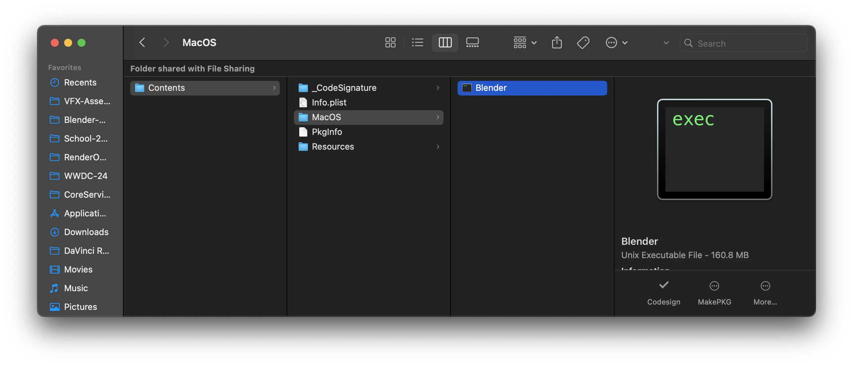The height and width of the screenshot is (366, 853).
Task: Click the Favorites sidebar heading
Action: coord(65,67)
